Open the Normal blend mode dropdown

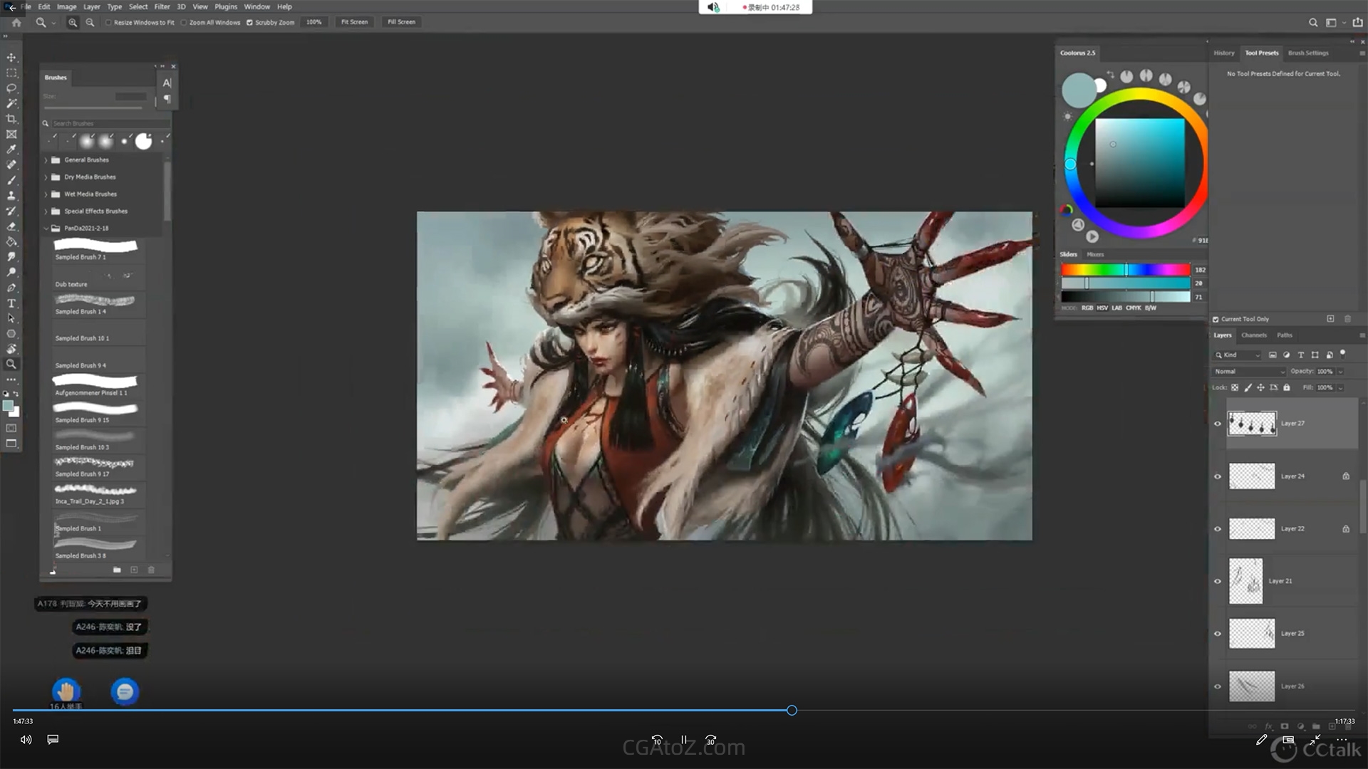pyautogui.click(x=1249, y=372)
